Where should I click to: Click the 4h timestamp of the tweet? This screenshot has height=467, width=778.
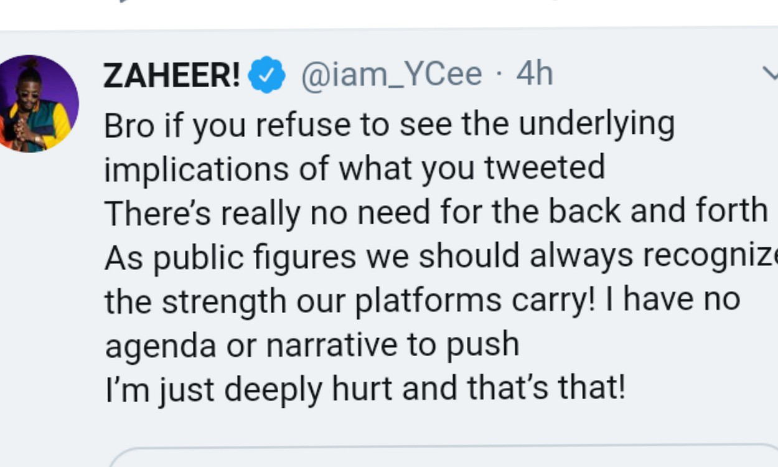[535, 75]
